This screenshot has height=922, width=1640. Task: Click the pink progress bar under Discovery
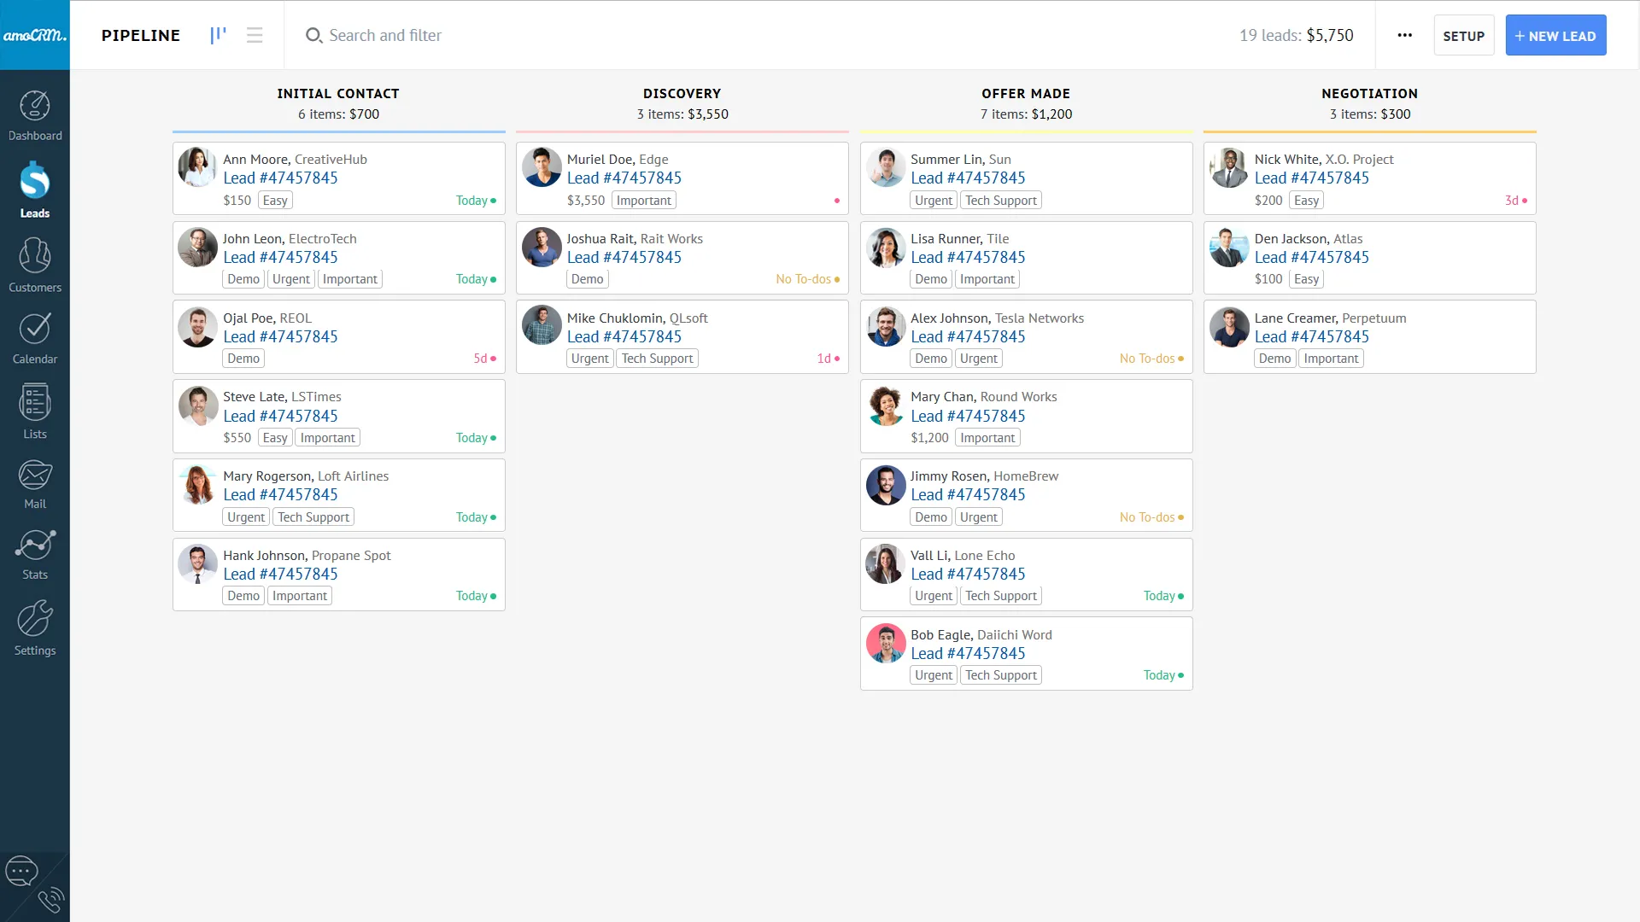(x=682, y=131)
